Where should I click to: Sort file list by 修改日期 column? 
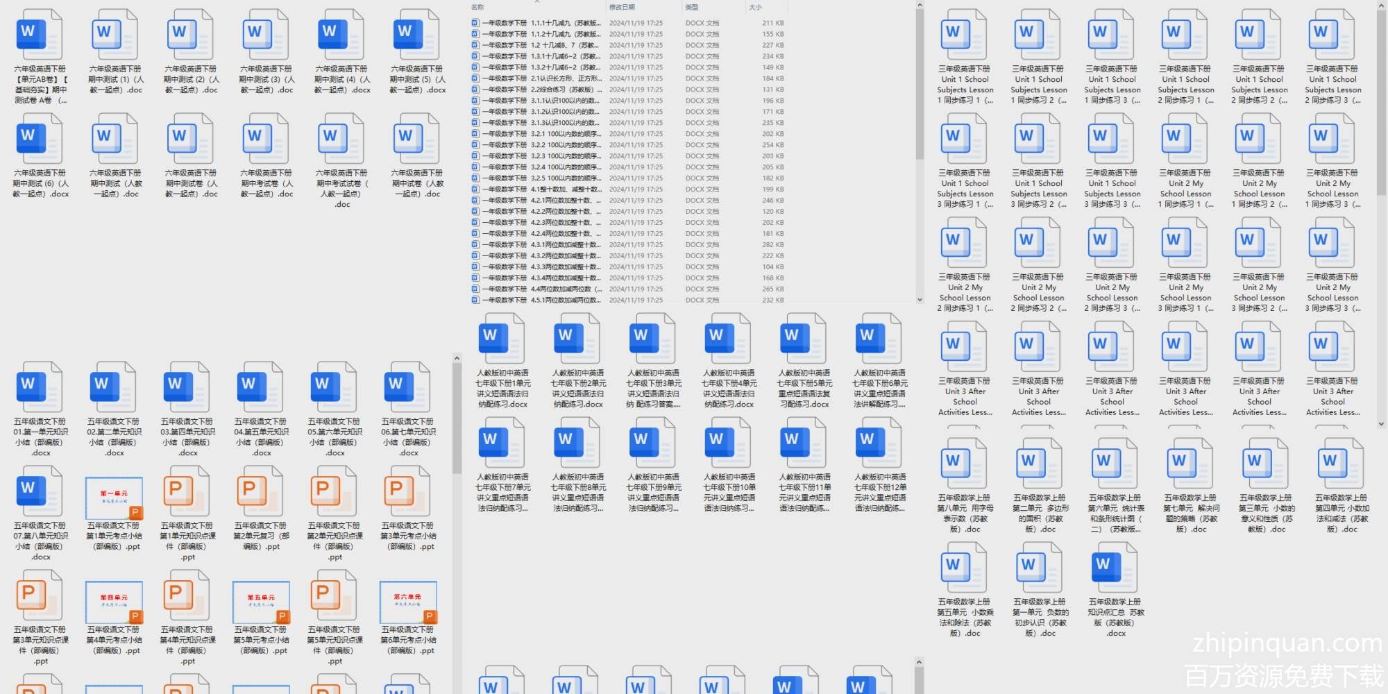click(622, 7)
